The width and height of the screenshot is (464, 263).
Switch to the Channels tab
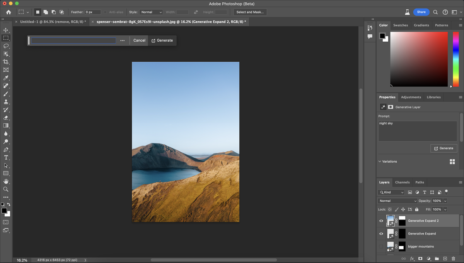click(x=403, y=182)
